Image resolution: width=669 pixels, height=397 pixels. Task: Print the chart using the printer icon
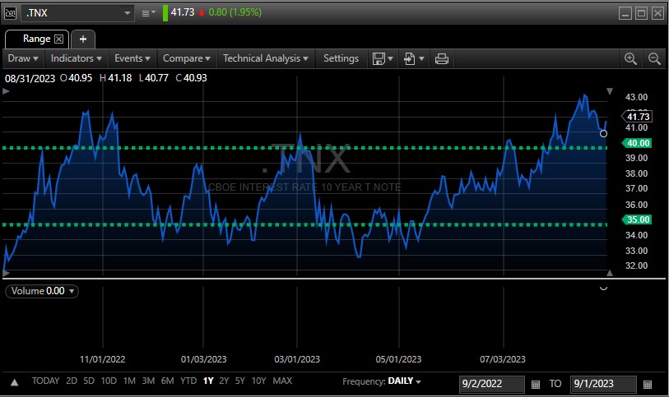tap(442, 58)
